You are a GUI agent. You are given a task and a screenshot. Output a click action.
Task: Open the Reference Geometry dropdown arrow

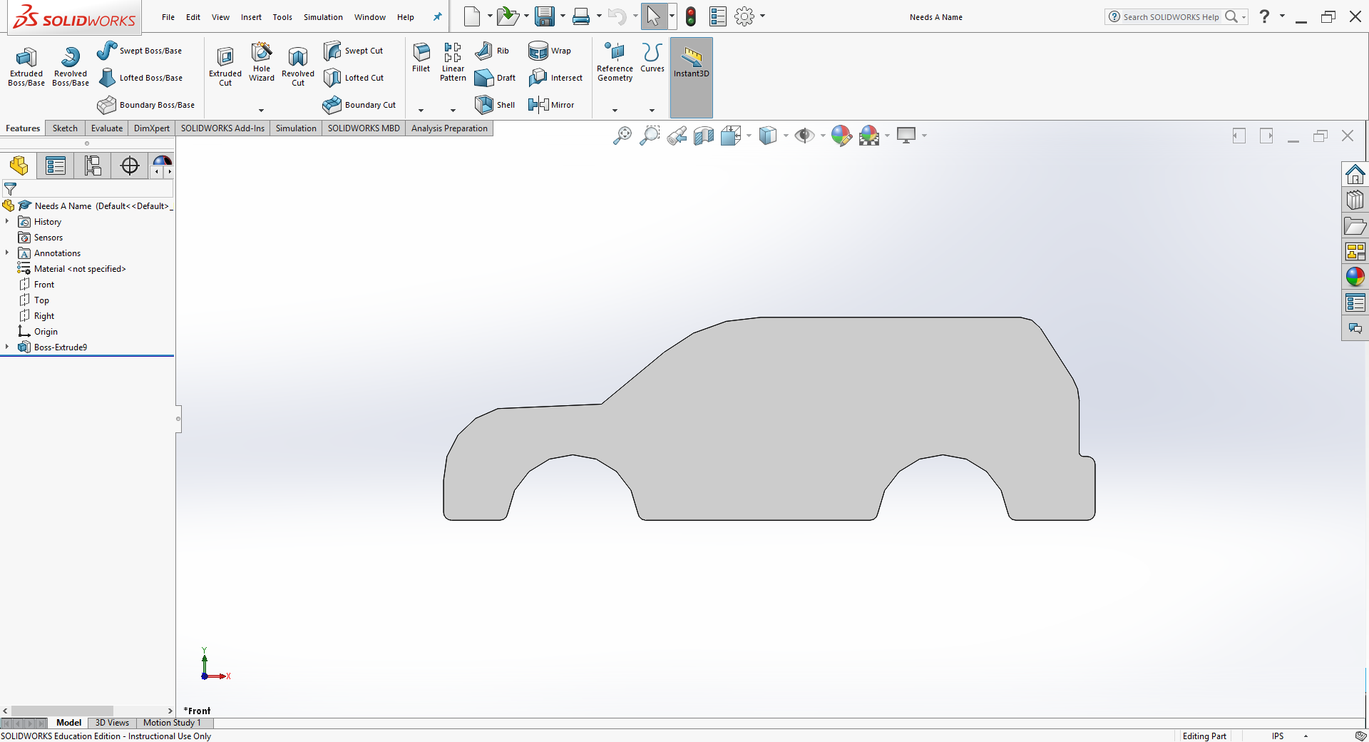tap(615, 110)
